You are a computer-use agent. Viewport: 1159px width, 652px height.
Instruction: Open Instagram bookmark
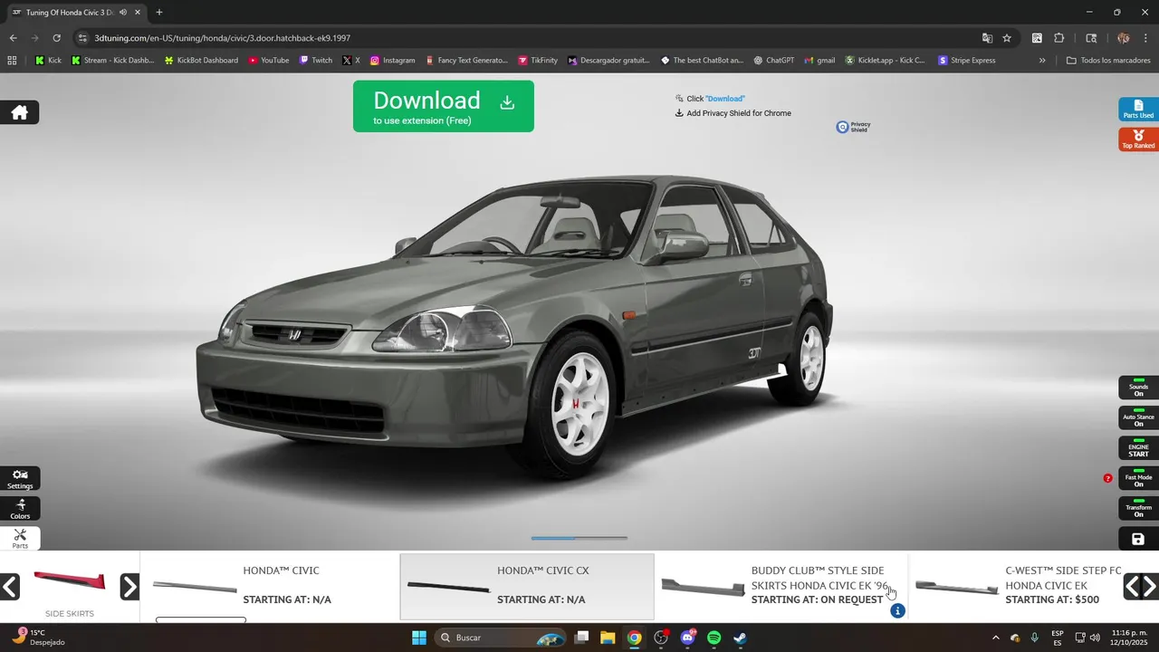pos(392,61)
